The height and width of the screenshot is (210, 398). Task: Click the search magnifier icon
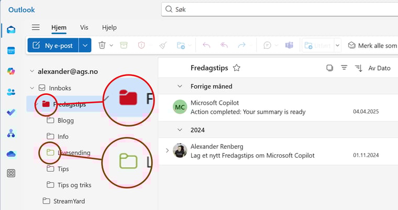[169, 9]
